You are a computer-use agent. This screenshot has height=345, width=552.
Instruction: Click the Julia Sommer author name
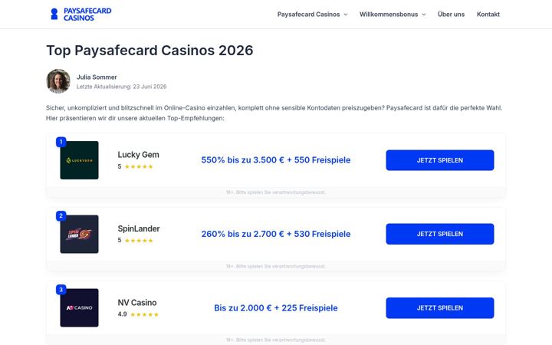[x=97, y=77]
